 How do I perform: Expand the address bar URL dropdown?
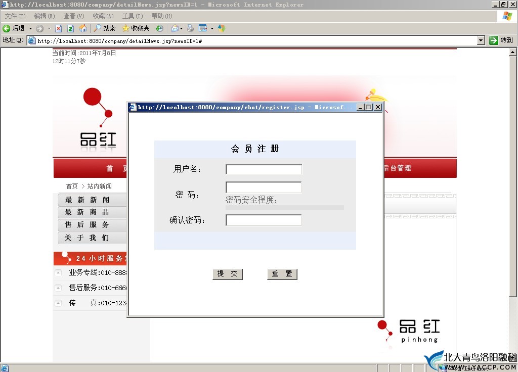(481, 40)
